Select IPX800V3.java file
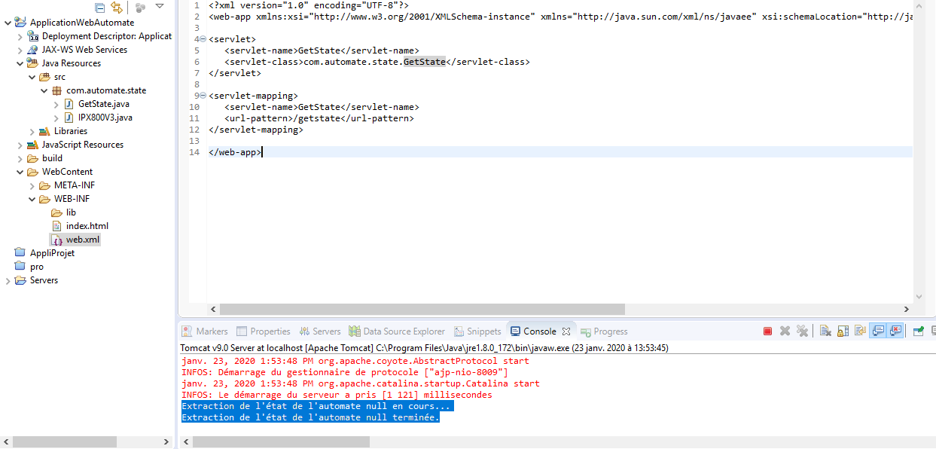 105,118
